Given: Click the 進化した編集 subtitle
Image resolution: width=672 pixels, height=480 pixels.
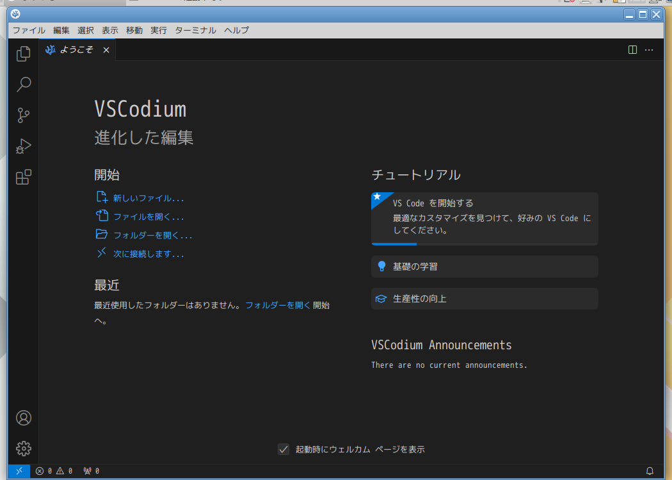Looking at the screenshot, I should [144, 137].
